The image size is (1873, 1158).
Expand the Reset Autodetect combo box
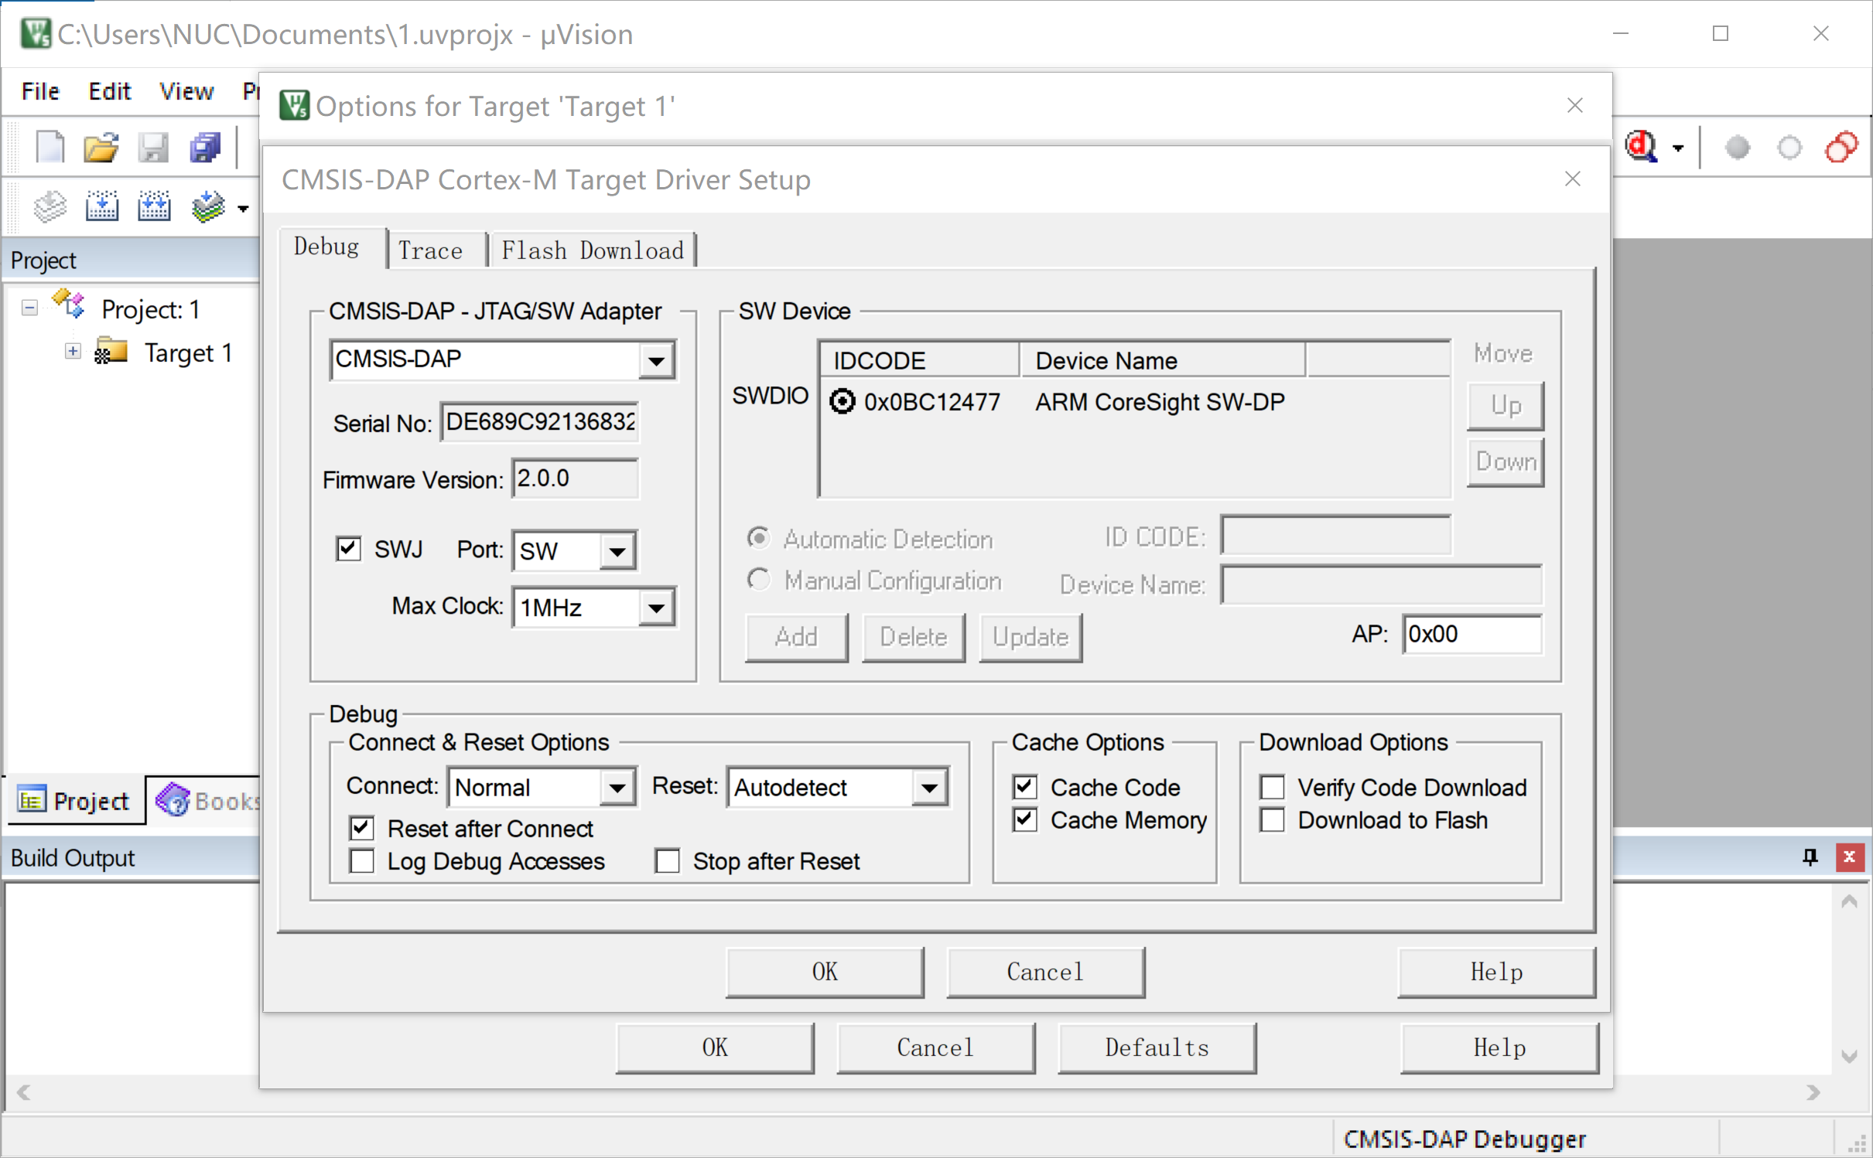coord(929,788)
